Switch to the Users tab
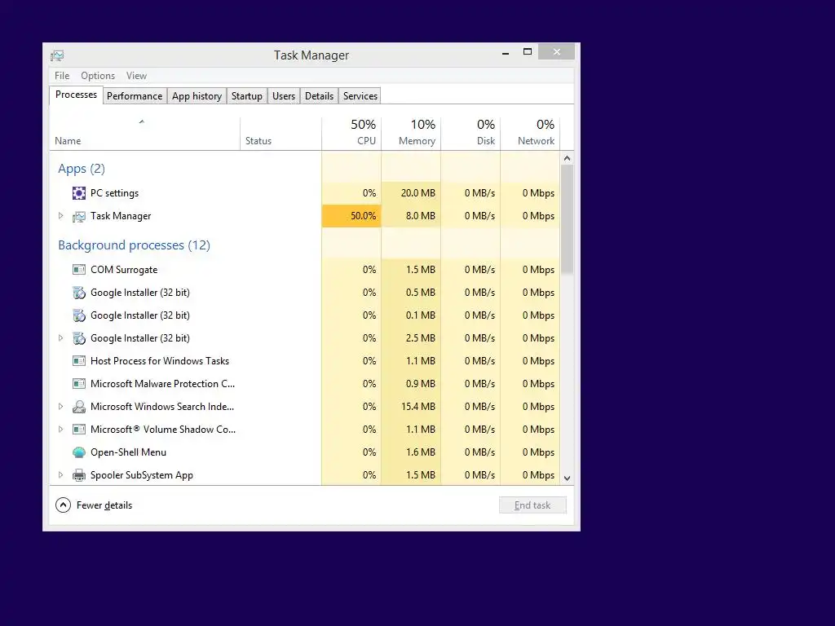This screenshot has width=835, height=626. pyautogui.click(x=283, y=96)
